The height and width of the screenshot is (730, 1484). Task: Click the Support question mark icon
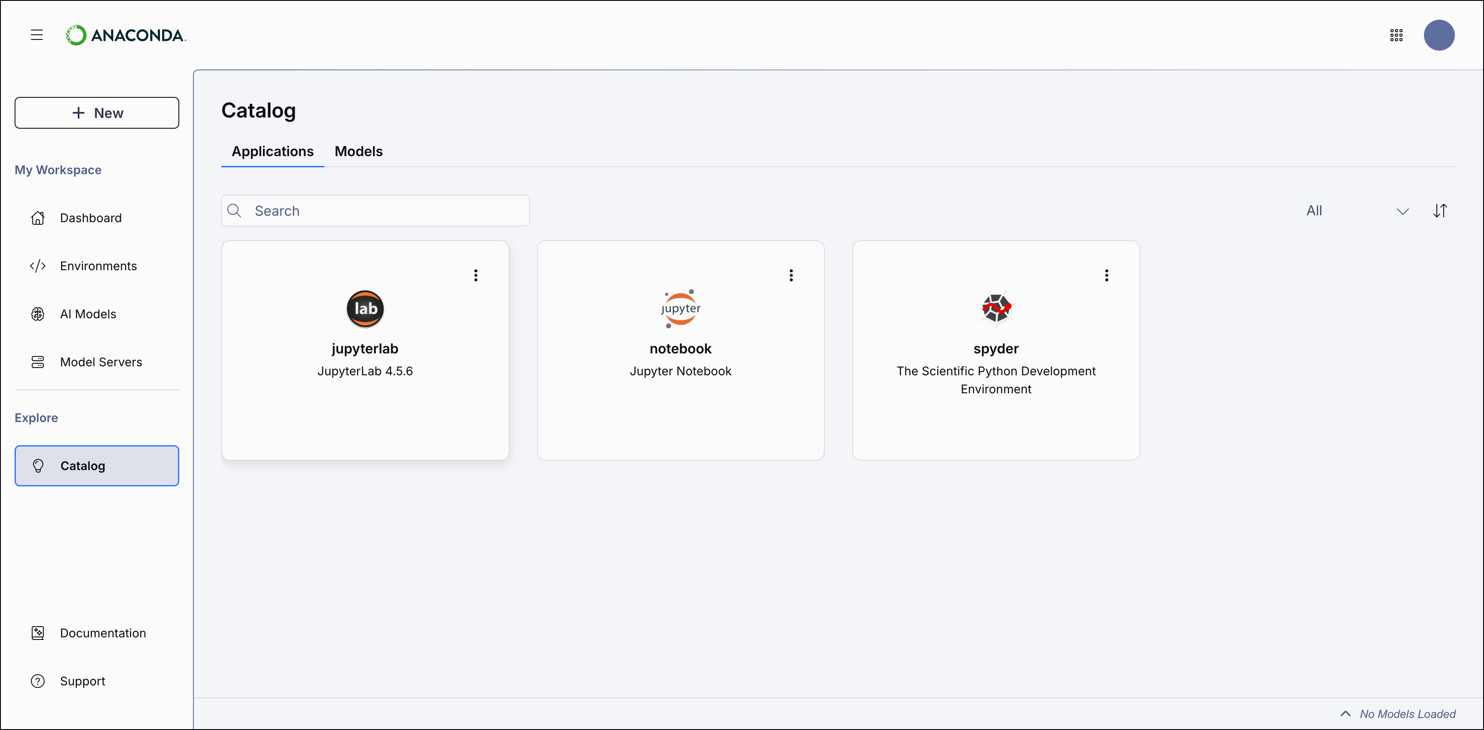tap(38, 681)
